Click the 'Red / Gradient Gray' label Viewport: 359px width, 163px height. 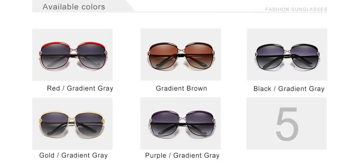[x=80, y=88]
